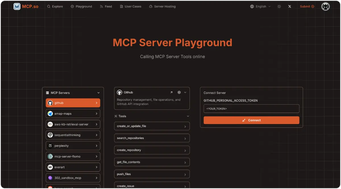Image resolution: width=341 pixels, height=189 pixels.
Task: Select the github server octocat icon
Action: click(50, 103)
